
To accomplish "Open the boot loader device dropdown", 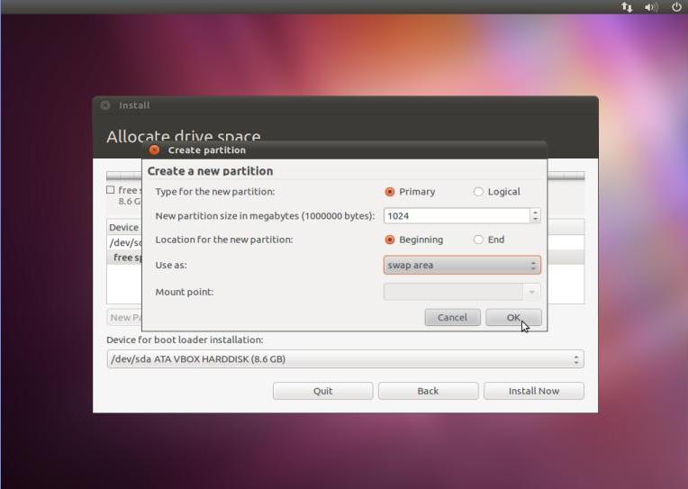I will coord(345,359).
